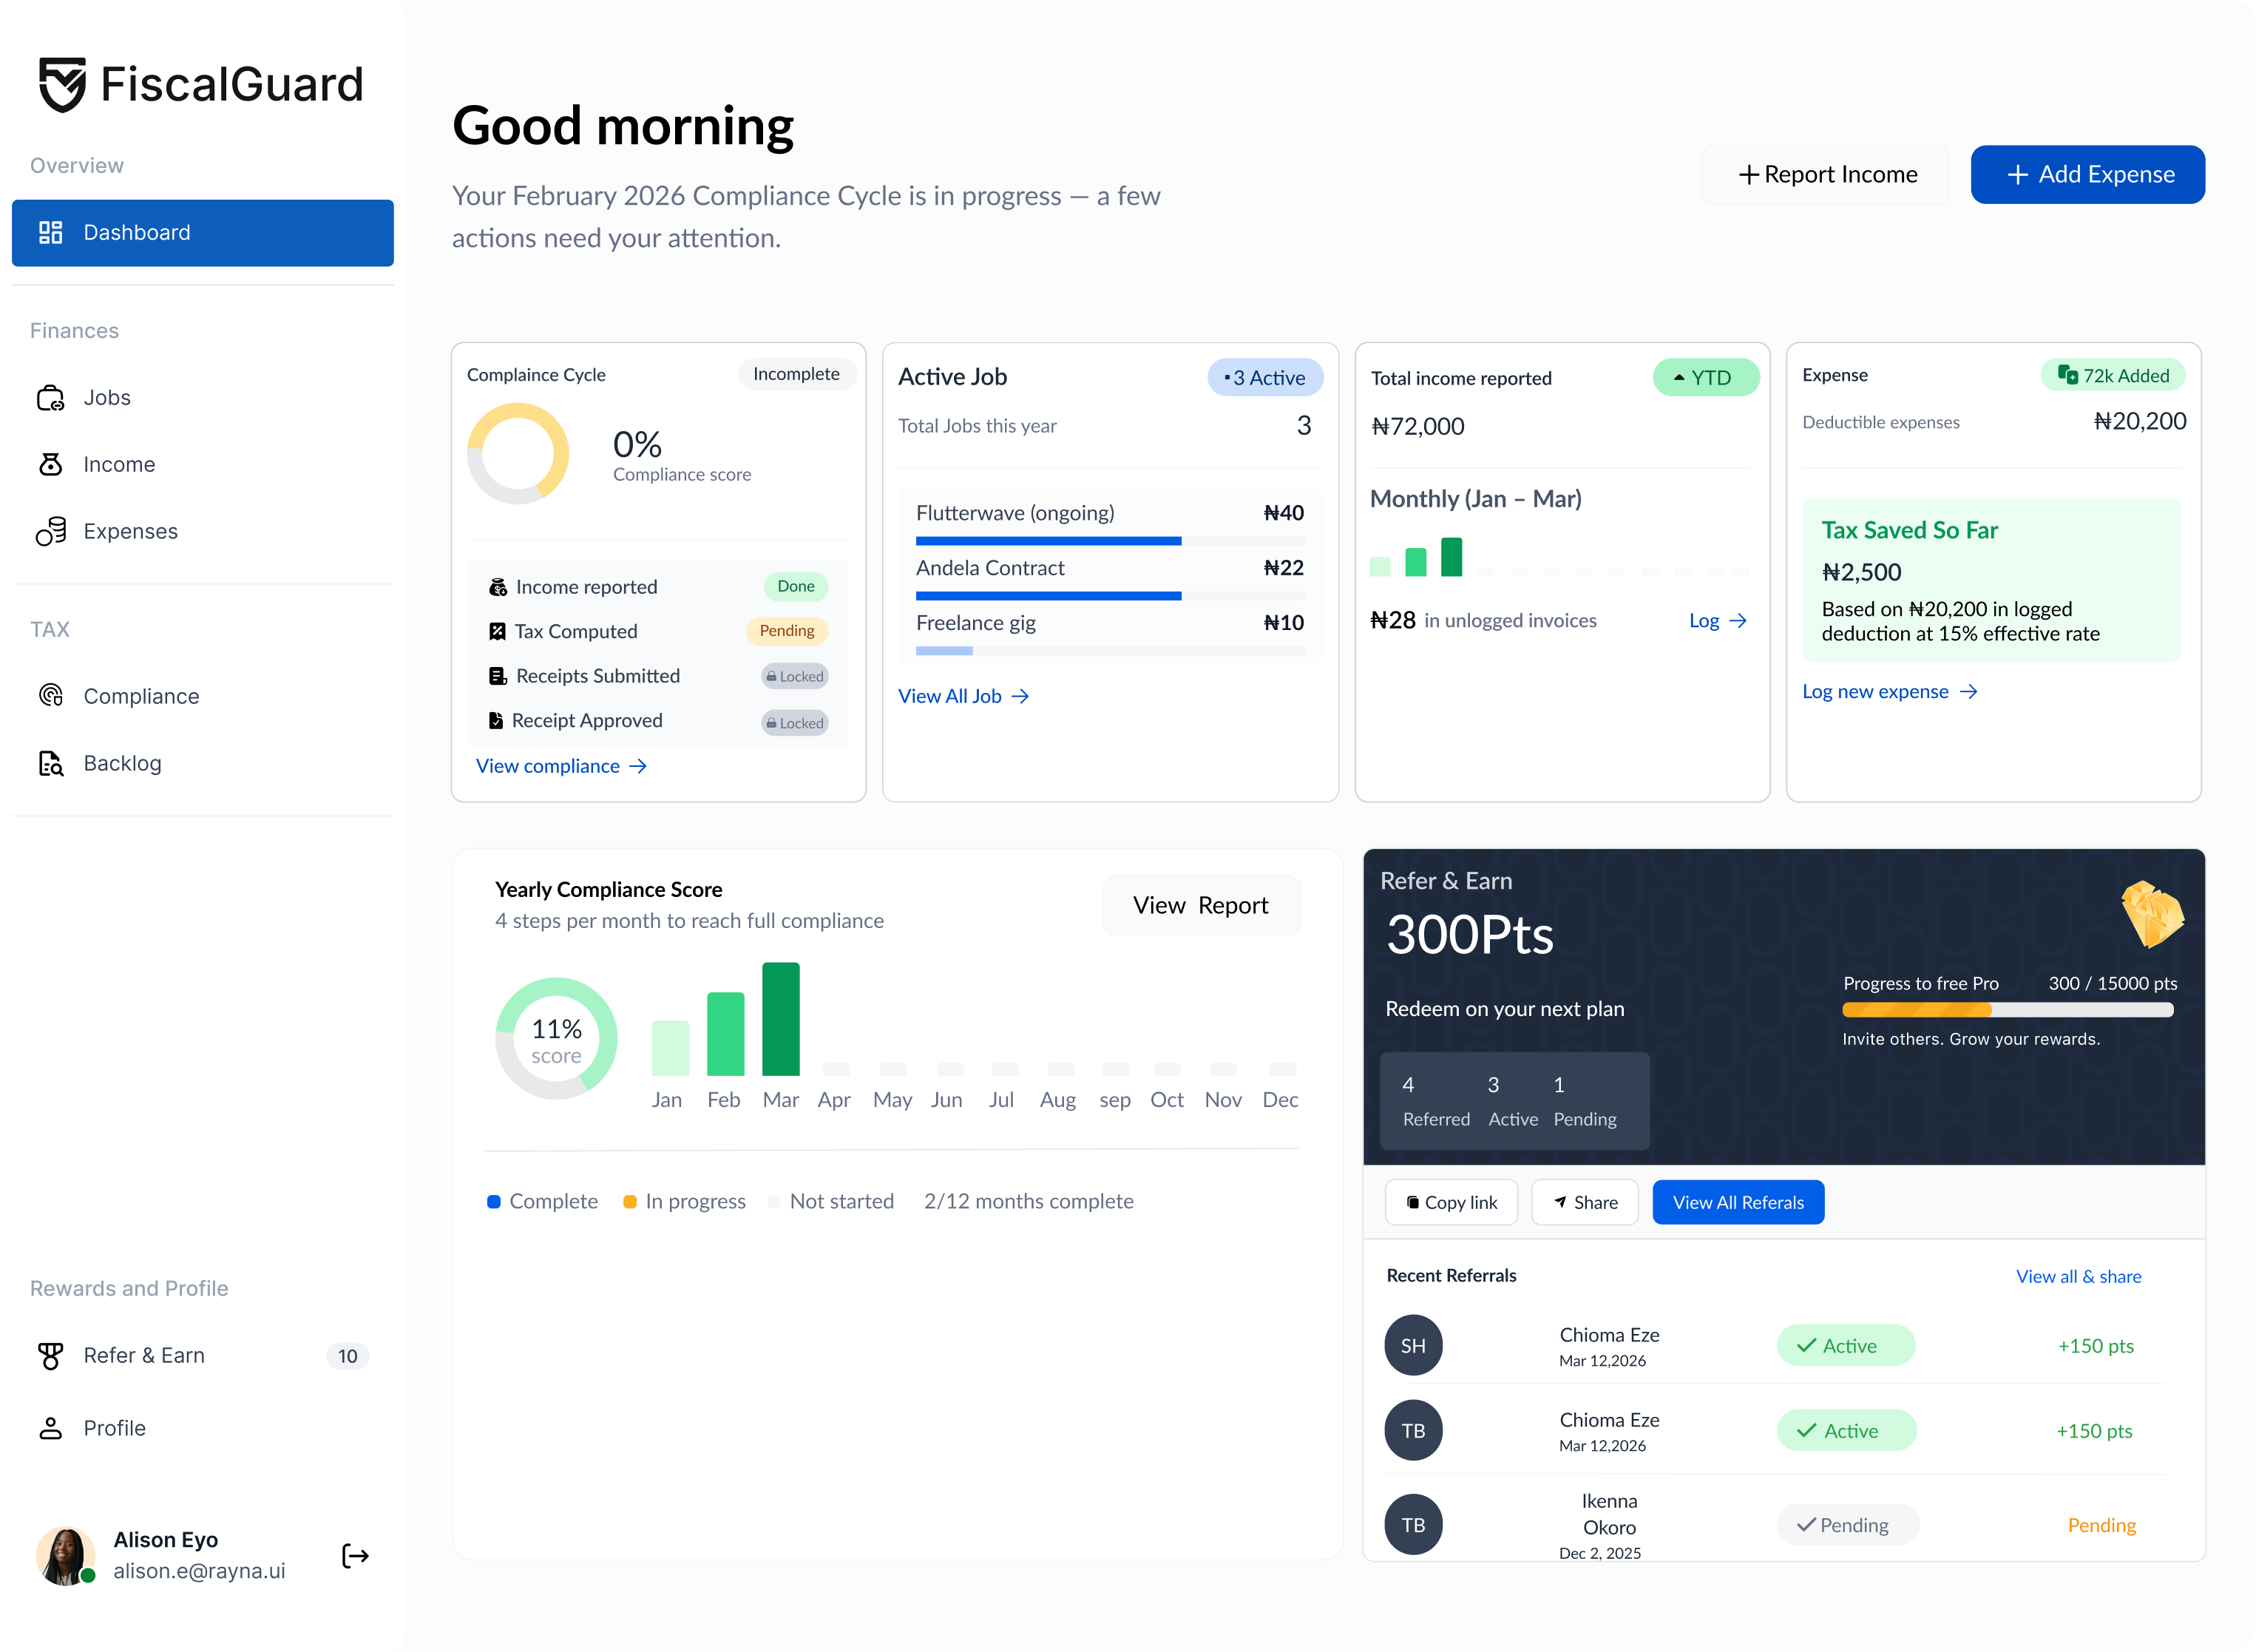
Task: Open Refer & Earn in sidebar
Action: [x=203, y=1355]
